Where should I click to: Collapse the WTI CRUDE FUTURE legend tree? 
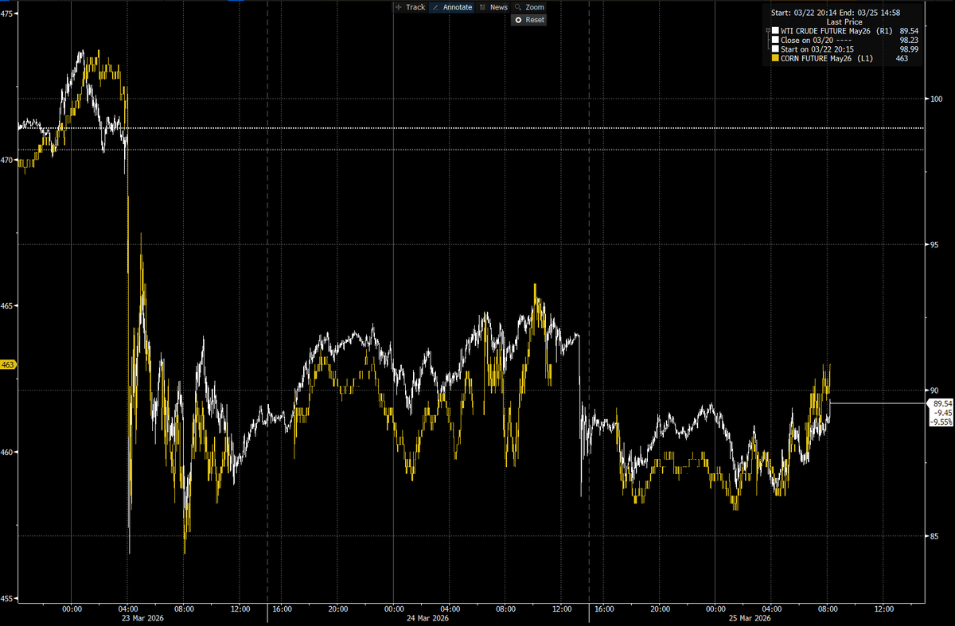click(768, 32)
